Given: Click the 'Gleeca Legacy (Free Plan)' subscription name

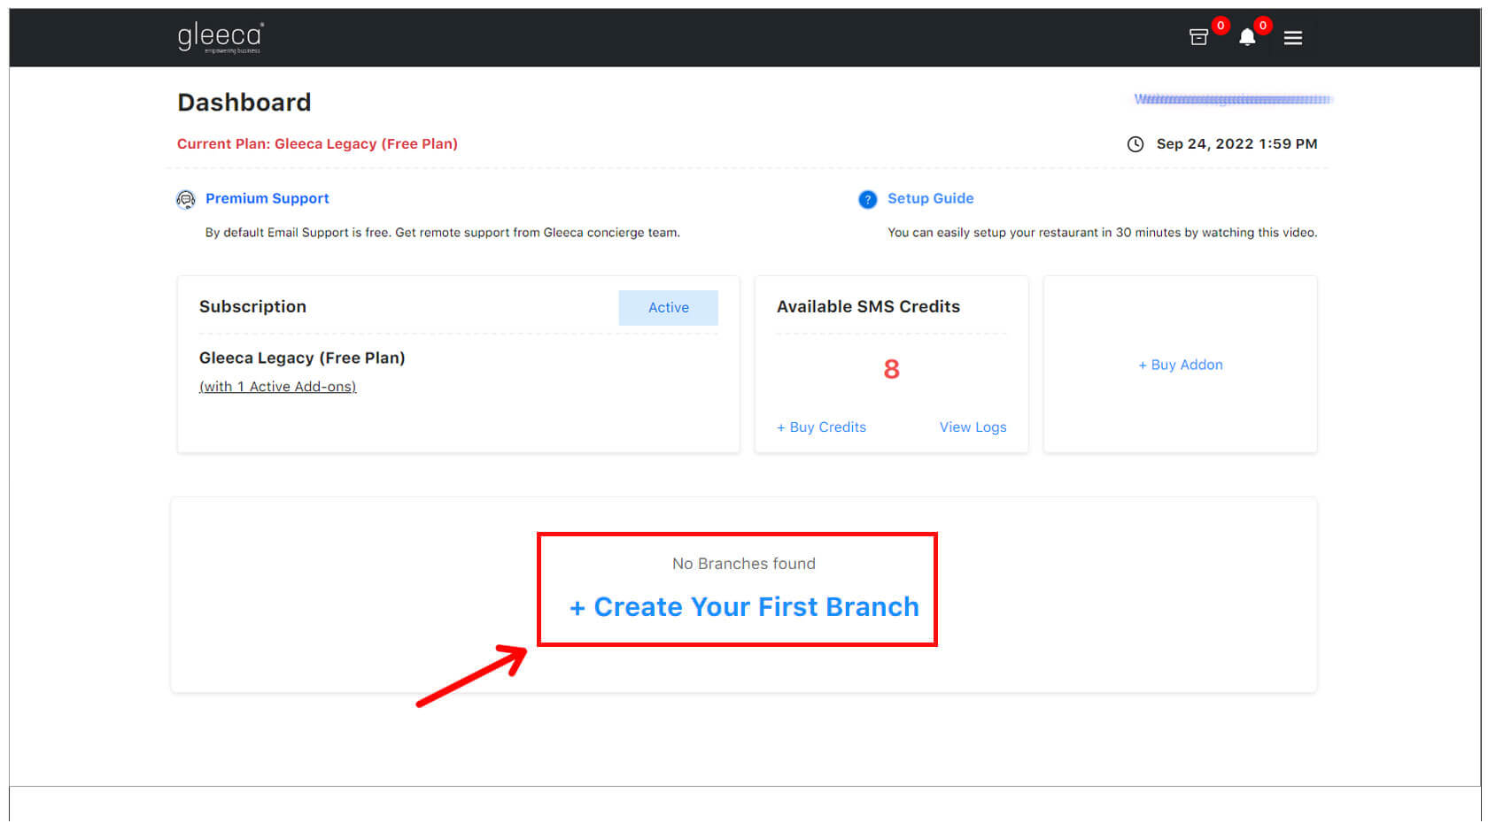Looking at the screenshot, I should coord(302,358).
